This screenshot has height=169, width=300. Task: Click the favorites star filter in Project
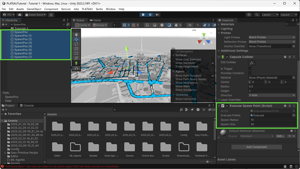coord(204,110)
